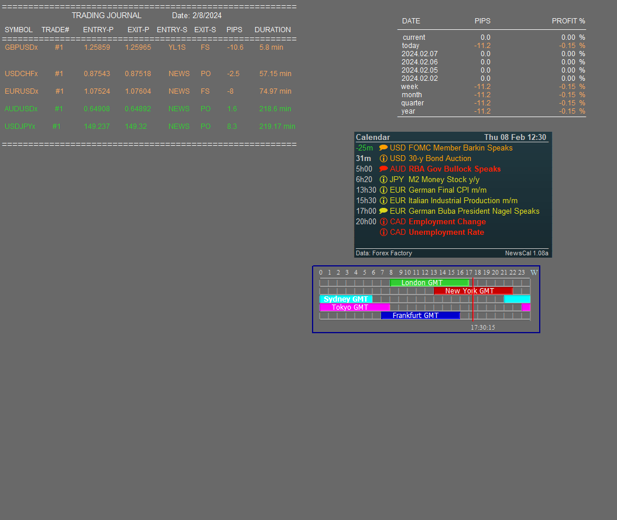The height and width of the screenshot is (520, 617).
Task: Click the W icon on the sessions panel
Action: (x=534, y=272)
